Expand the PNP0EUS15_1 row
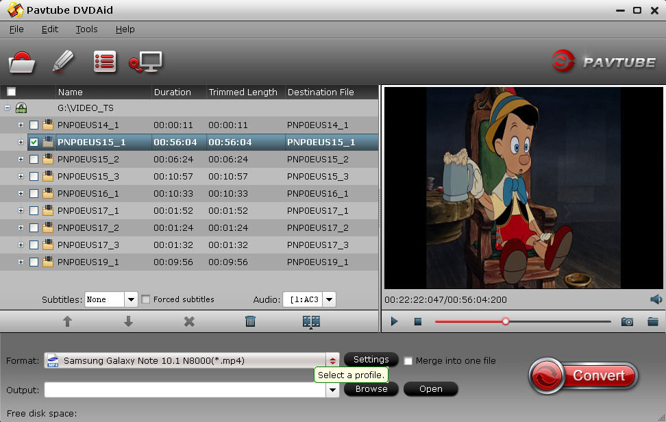The height and width of the screenshot is (422, 666). [21, 142]
